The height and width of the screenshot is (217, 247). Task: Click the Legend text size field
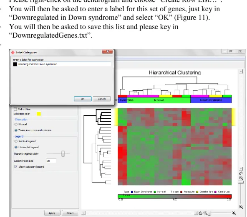click(51, 161)
